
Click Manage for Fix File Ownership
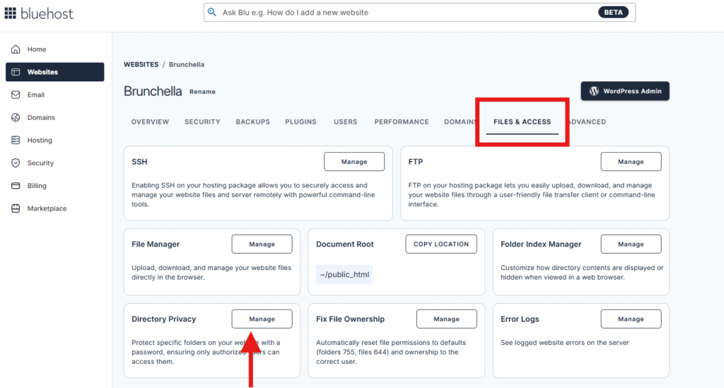point(447,319)
